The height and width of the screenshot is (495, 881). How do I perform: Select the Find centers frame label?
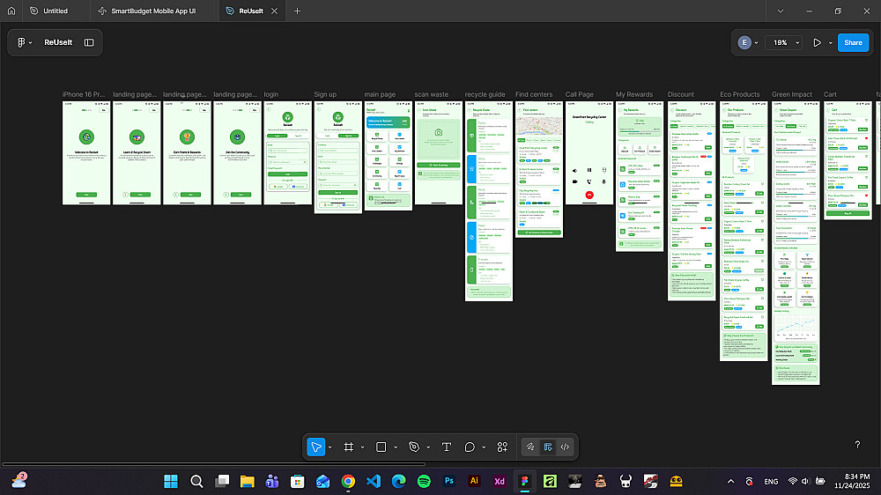(x=534, y=94)
